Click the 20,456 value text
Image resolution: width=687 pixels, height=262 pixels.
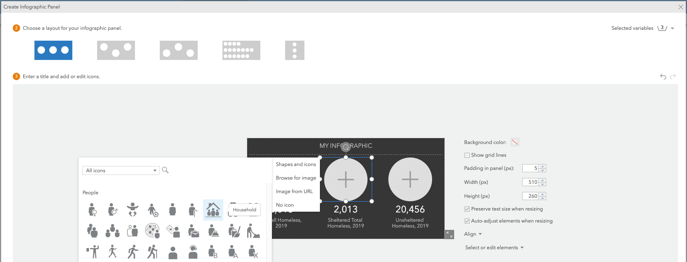click(410, 209)
